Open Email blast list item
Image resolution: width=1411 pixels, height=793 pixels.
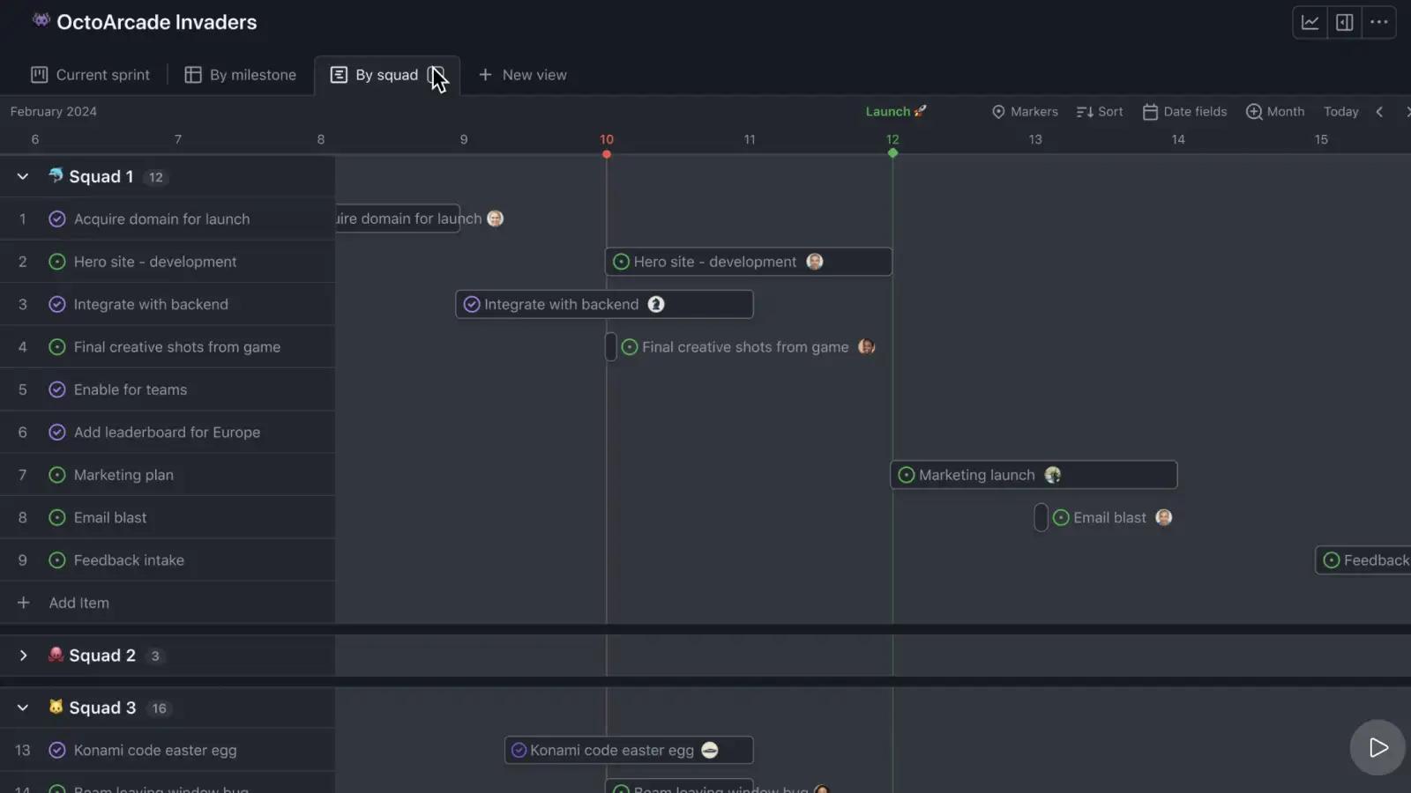(110, 518)
